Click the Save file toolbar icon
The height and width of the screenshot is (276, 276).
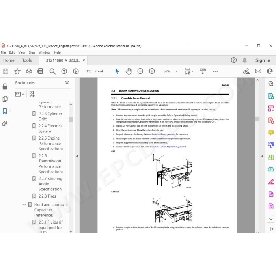(6, 71)
